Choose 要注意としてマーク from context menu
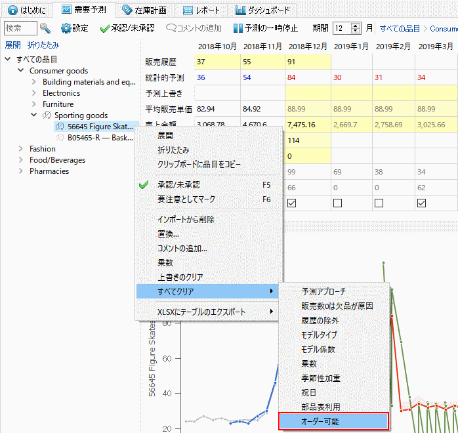458x433 pixels. (186, 199)
